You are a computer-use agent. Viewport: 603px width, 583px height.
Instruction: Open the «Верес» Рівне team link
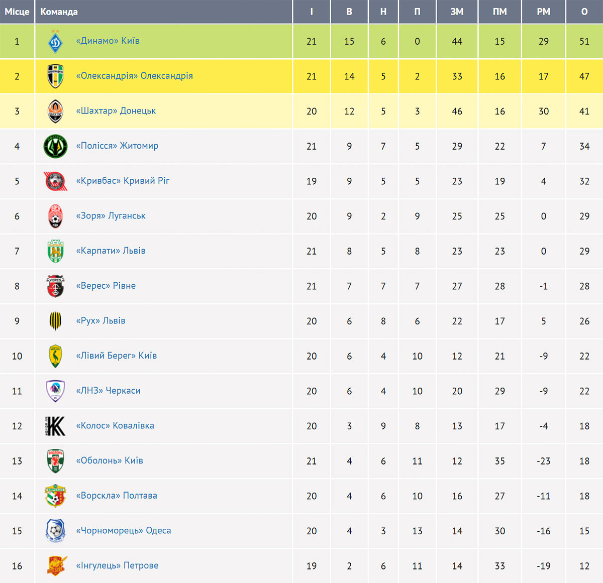click(x=106, y=286)
